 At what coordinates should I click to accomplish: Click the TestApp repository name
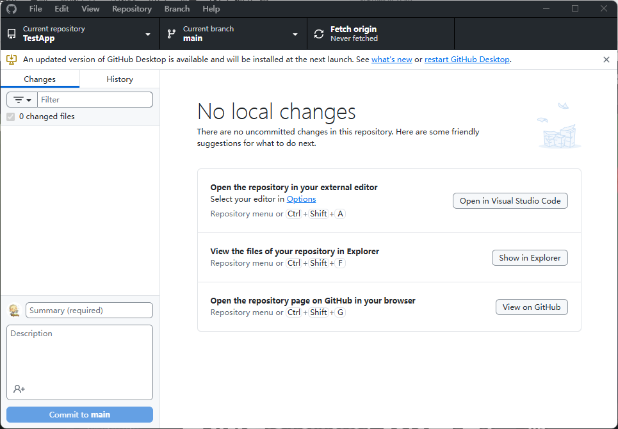coord(38,38)
